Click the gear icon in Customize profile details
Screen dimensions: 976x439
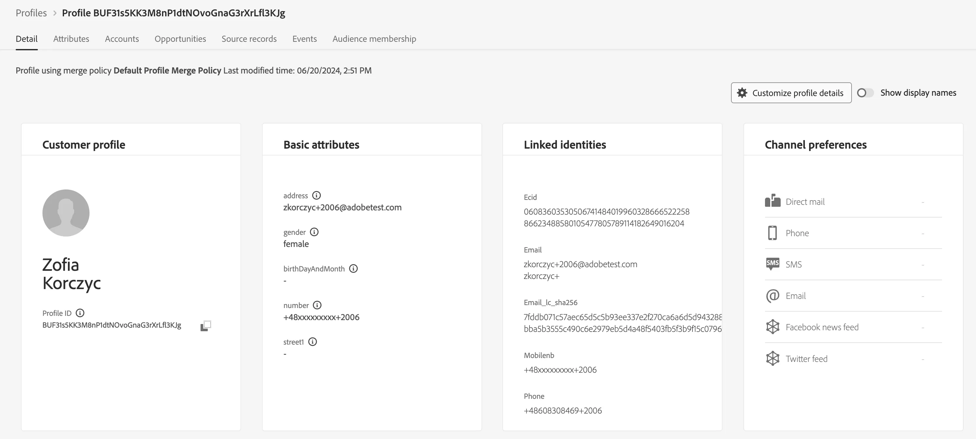click(x=742, y=93)
